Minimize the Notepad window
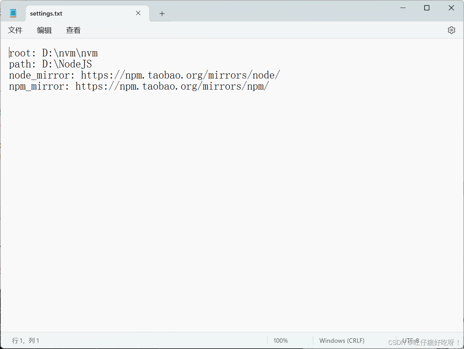The height and width of the screenshot is (349, 464). [x=403, y=8]
